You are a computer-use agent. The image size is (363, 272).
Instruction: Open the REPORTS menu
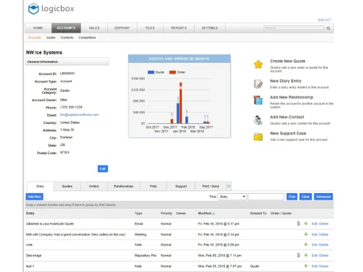[179, 28]
